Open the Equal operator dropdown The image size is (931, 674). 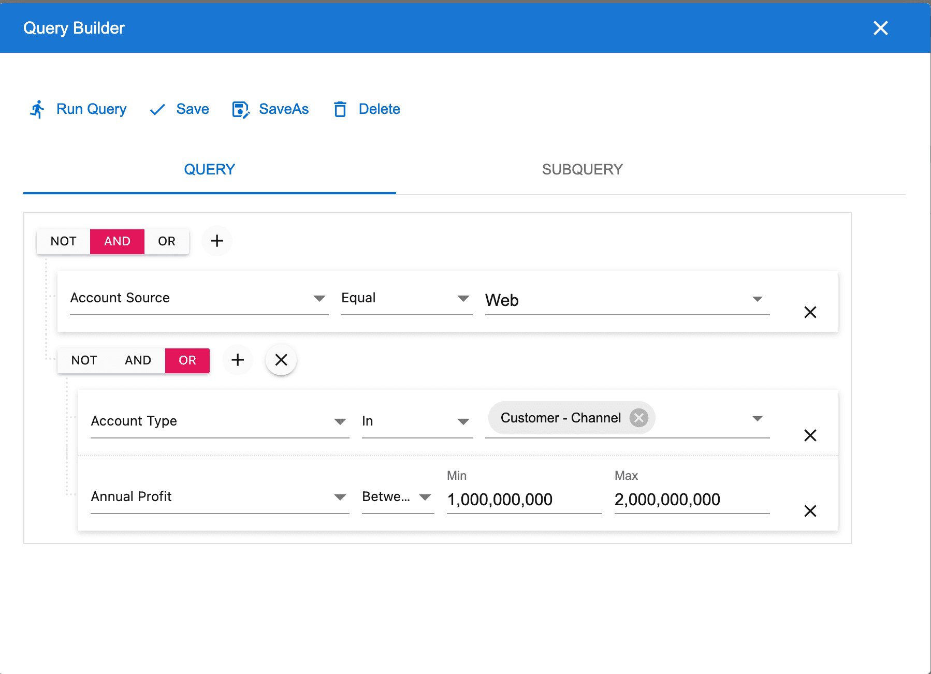(407, 298)
